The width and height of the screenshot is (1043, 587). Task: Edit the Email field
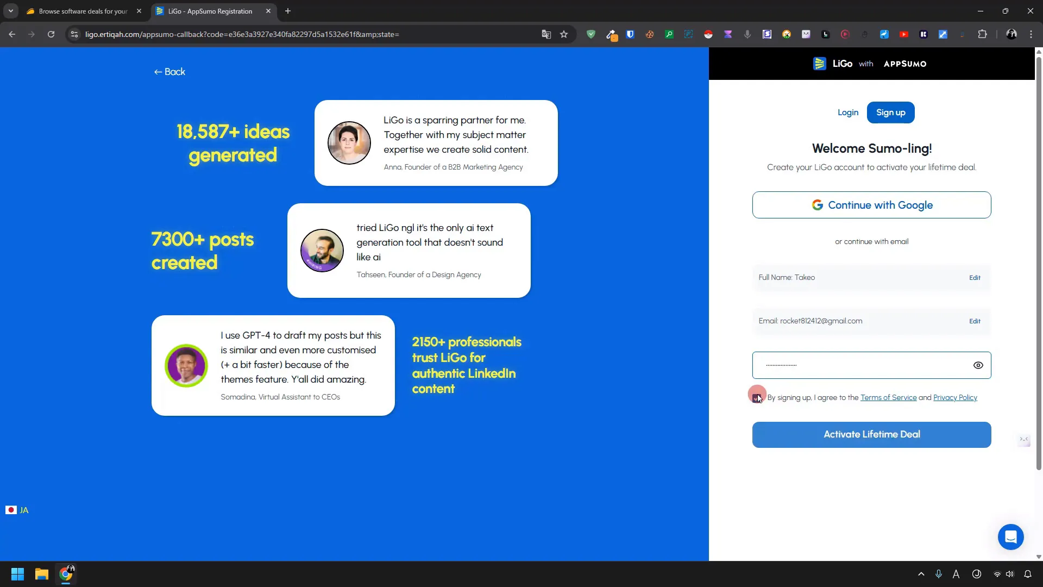click(x=975, y=321)
